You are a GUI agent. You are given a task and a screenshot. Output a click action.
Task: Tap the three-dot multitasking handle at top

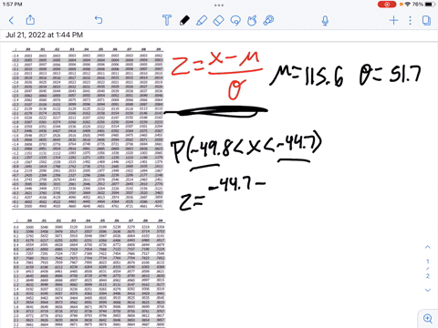pyautogui.click(x=219, y=5)
